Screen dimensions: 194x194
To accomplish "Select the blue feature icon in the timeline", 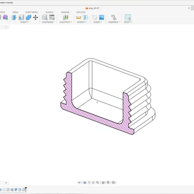I will pyautogui.click(x=16, y=190).
